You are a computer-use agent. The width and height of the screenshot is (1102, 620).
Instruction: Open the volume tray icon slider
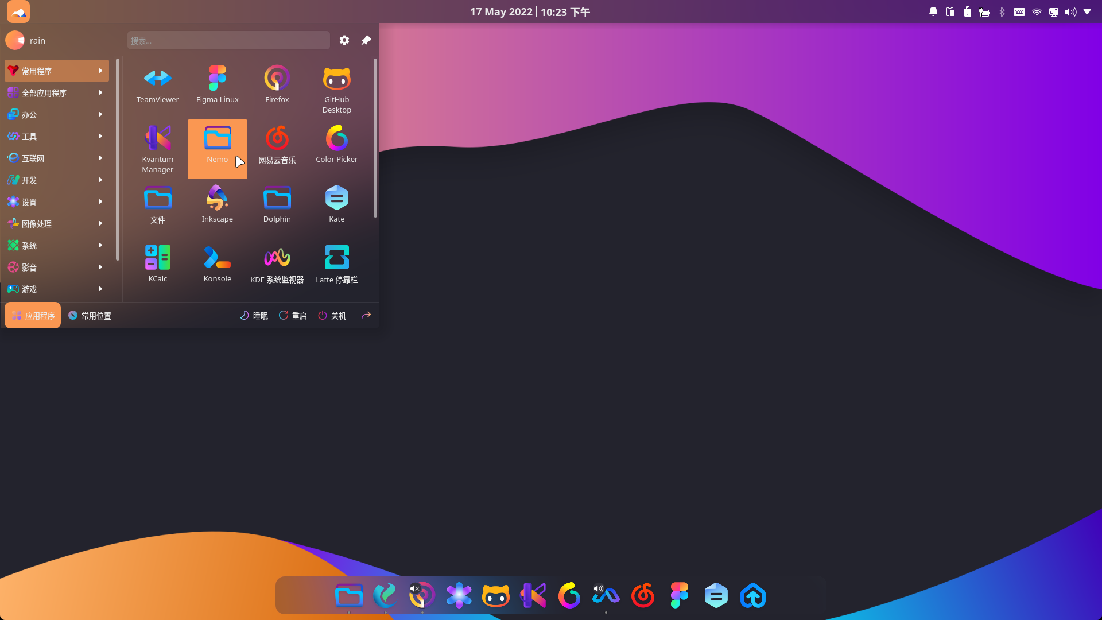[1070, 11]
